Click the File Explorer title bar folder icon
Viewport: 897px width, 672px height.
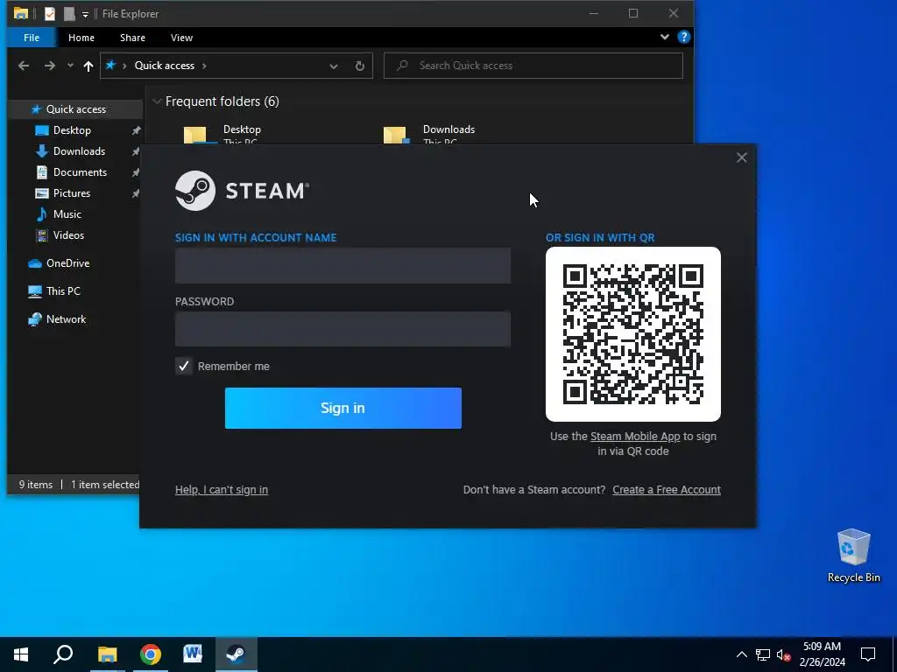coord(21,14)
